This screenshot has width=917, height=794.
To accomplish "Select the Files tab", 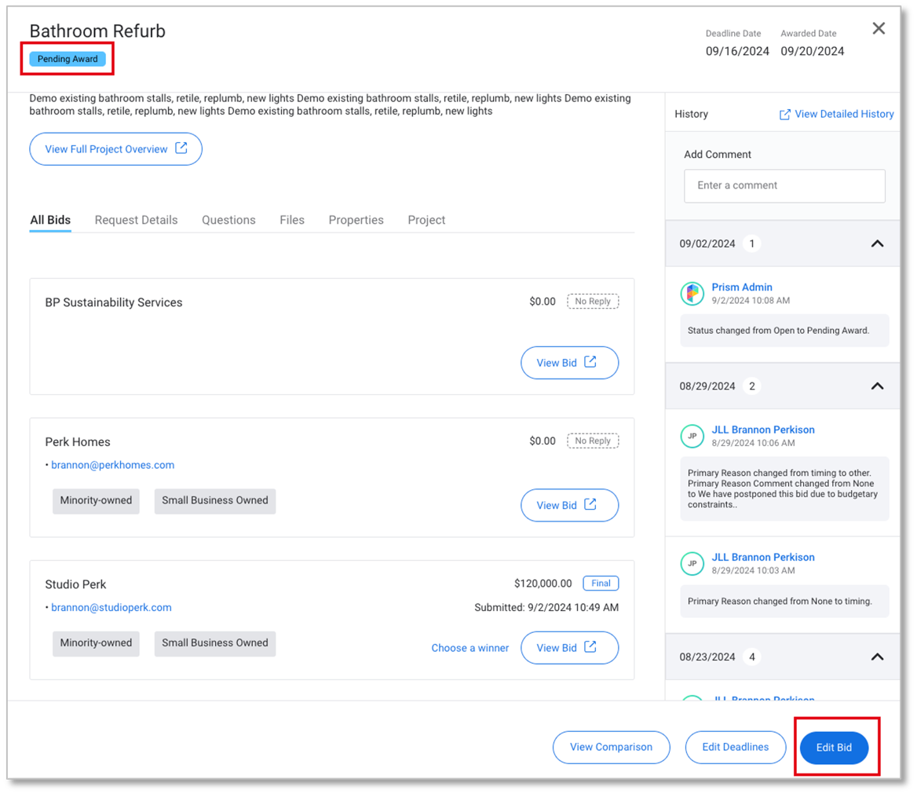I will pyautogui.click(x=292, y=220).
